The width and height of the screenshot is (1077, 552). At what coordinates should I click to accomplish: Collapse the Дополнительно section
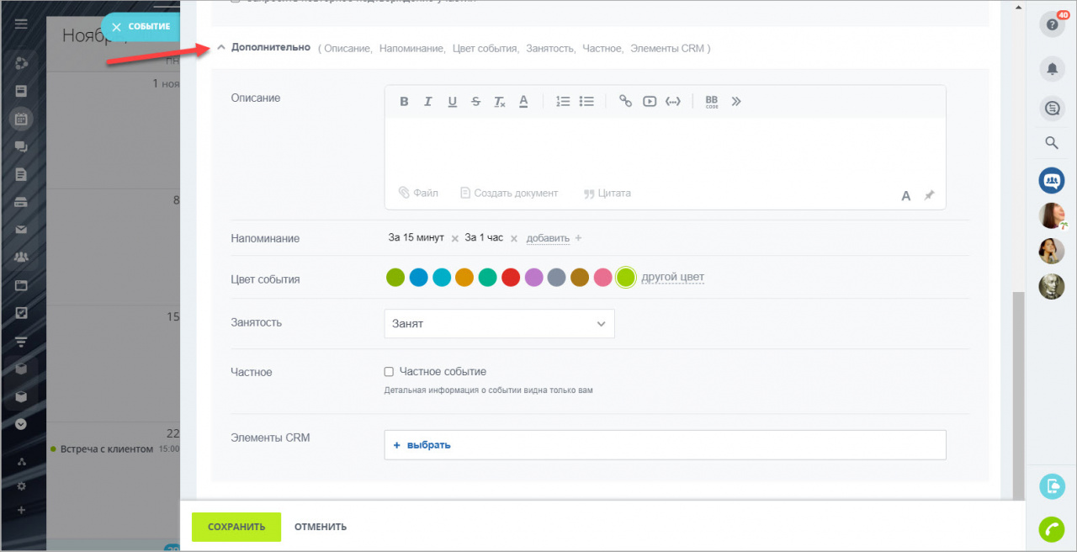pyautogui.click(x=221, y=48)
